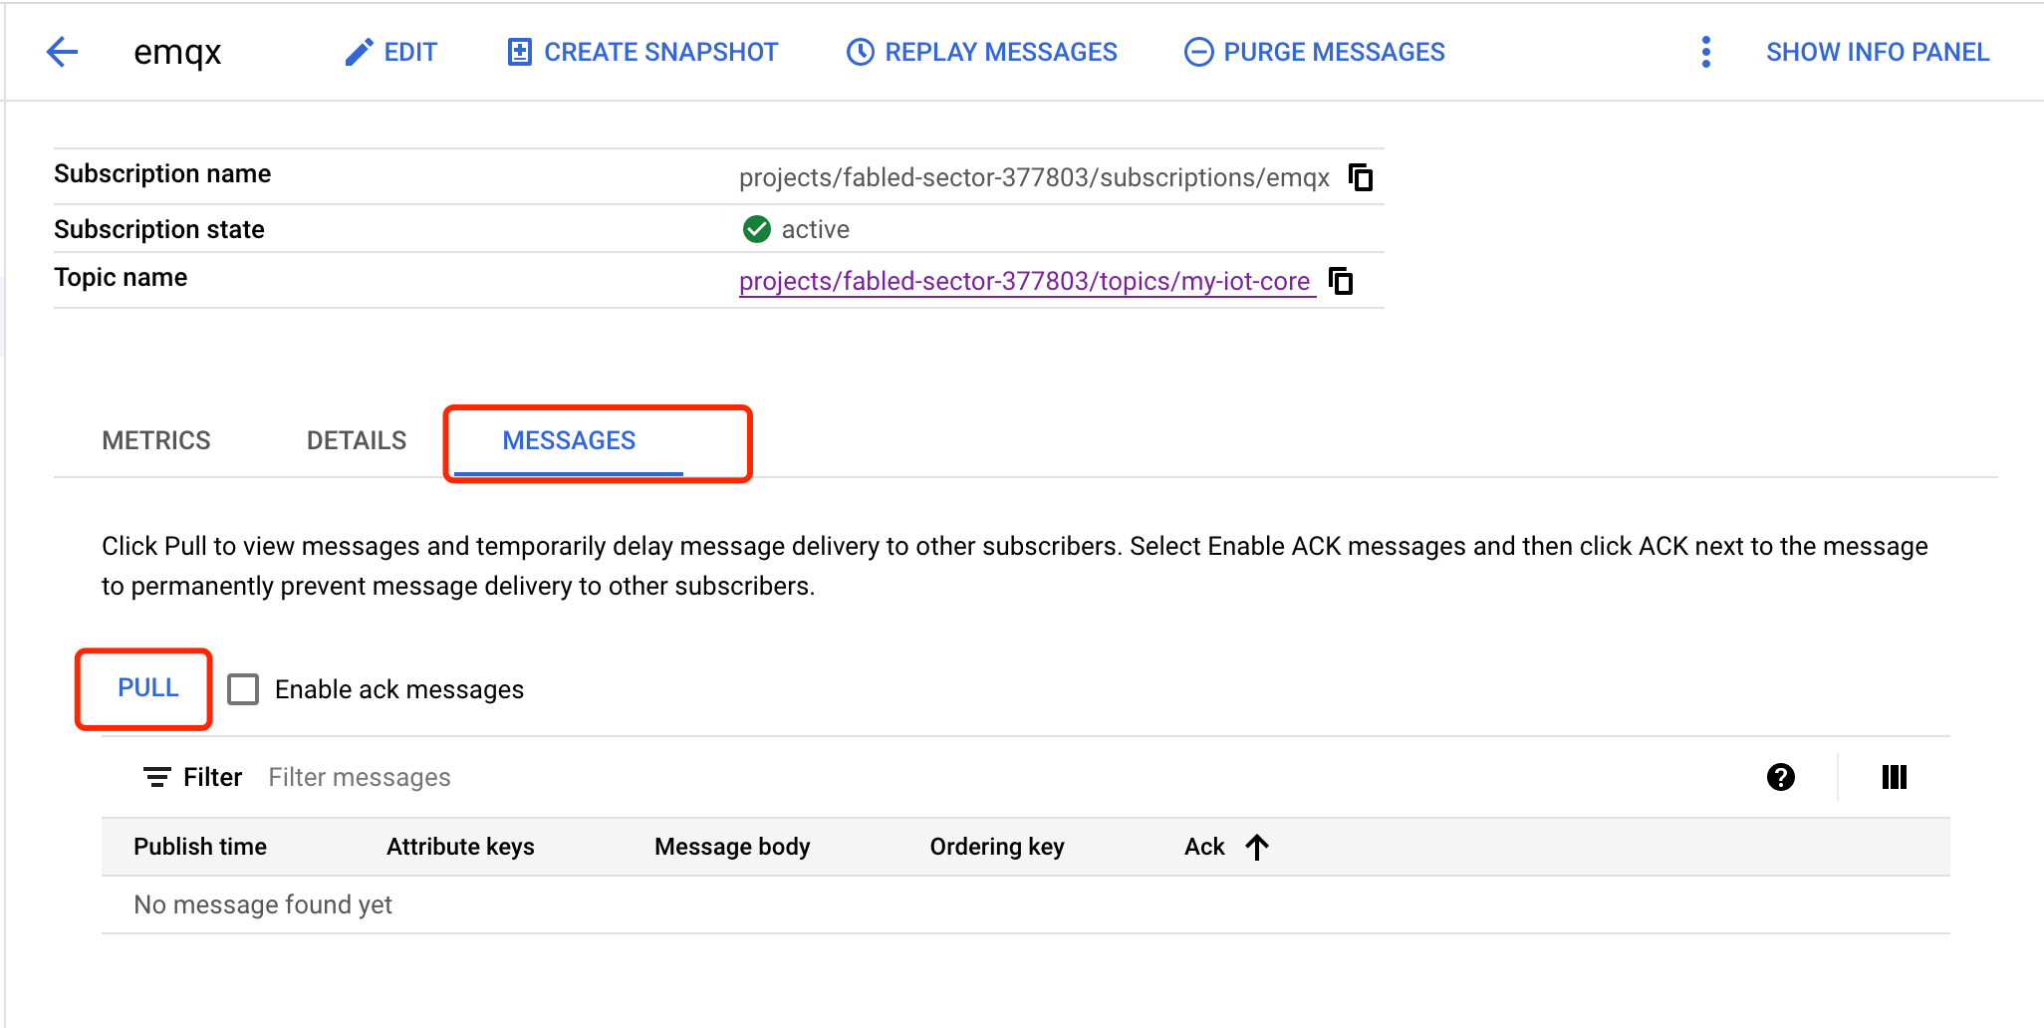Open the filter help question mark icon
This screenshot has width=2044, height=1028.
[1780, 777]
